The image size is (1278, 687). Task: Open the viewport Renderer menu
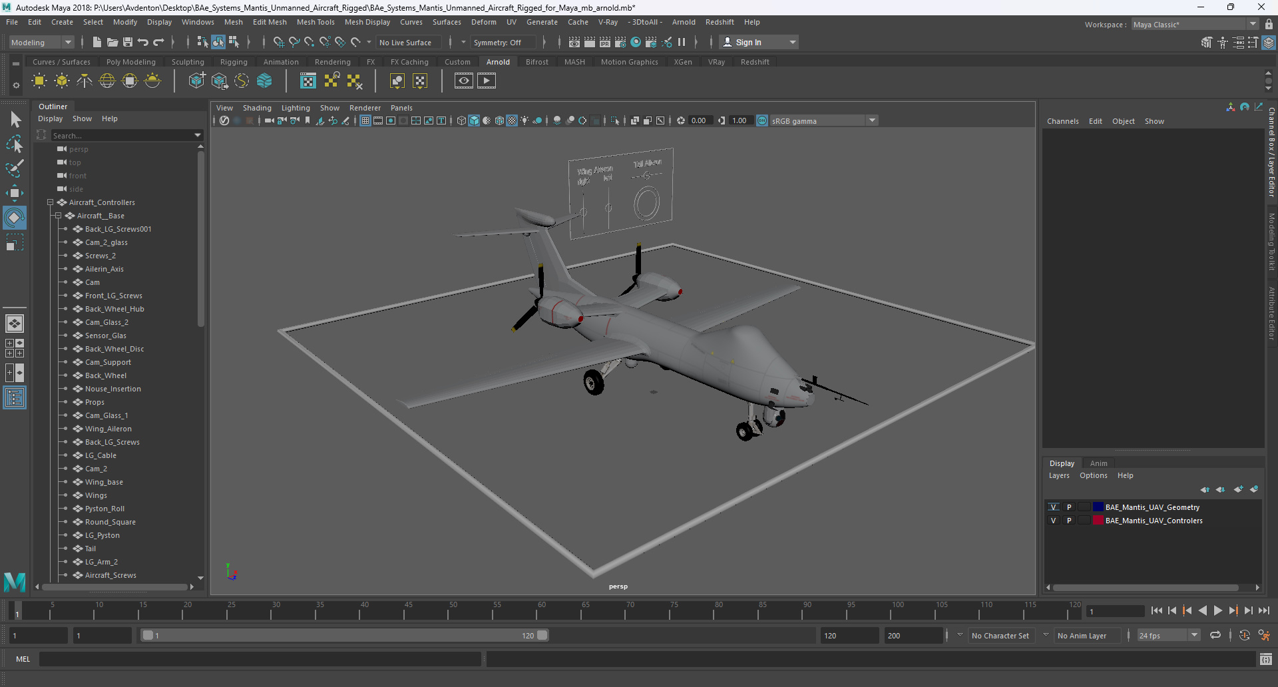365,108
